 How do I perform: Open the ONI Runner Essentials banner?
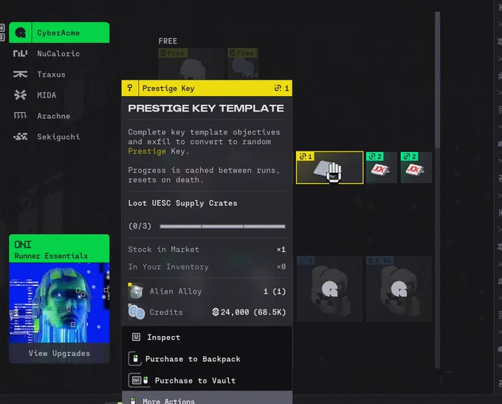coord(59,249)
